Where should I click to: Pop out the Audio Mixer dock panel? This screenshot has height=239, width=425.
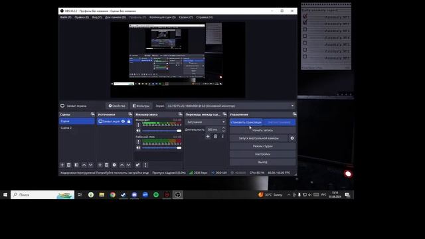tap(181, 114)
